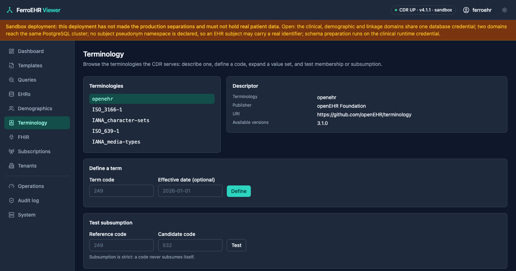Click the Terminology book icon

(x=11, y=123)
